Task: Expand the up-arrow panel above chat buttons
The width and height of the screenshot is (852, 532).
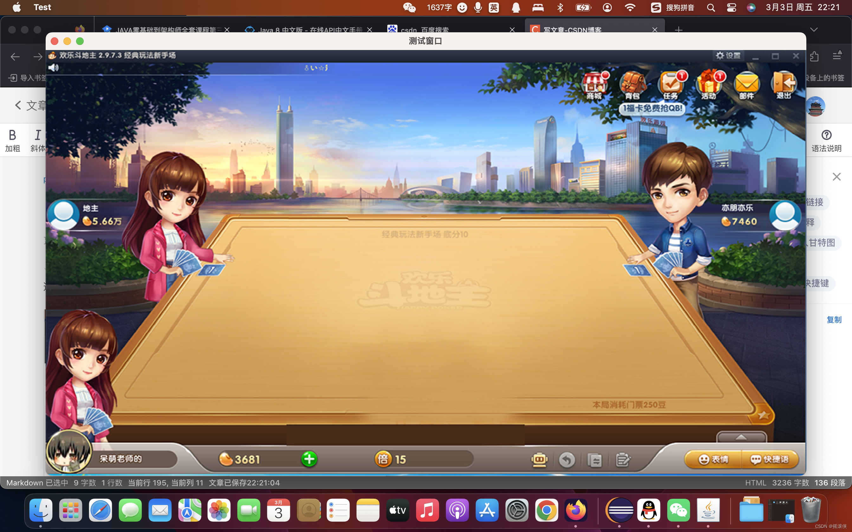Action: tap(741, 437)
